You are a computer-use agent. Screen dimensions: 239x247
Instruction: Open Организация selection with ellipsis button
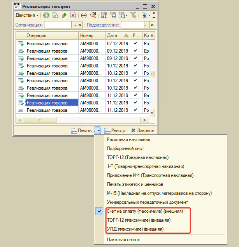(x=74, y=25)
